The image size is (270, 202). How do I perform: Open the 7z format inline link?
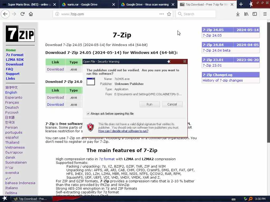107,159
